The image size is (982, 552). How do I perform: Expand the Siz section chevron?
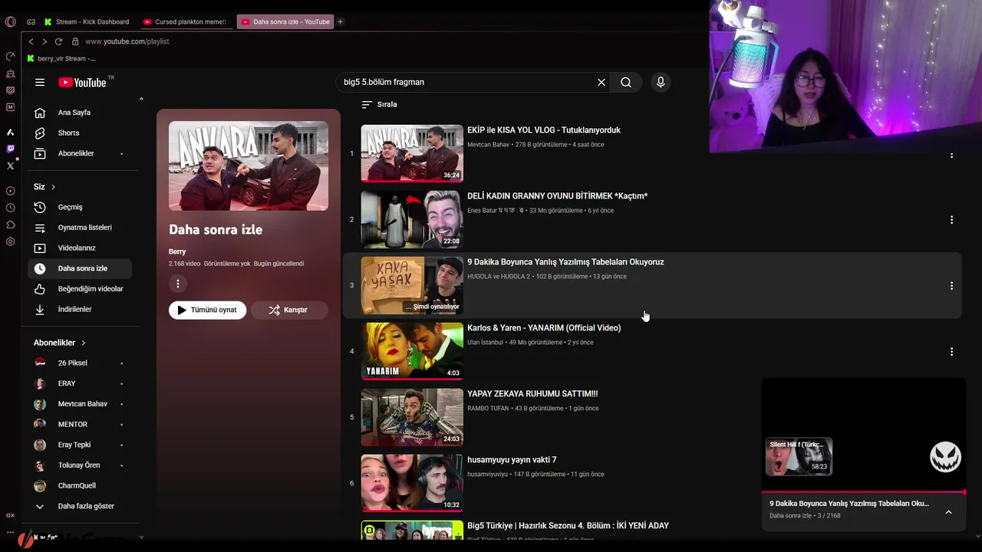(x=53, y=187)
